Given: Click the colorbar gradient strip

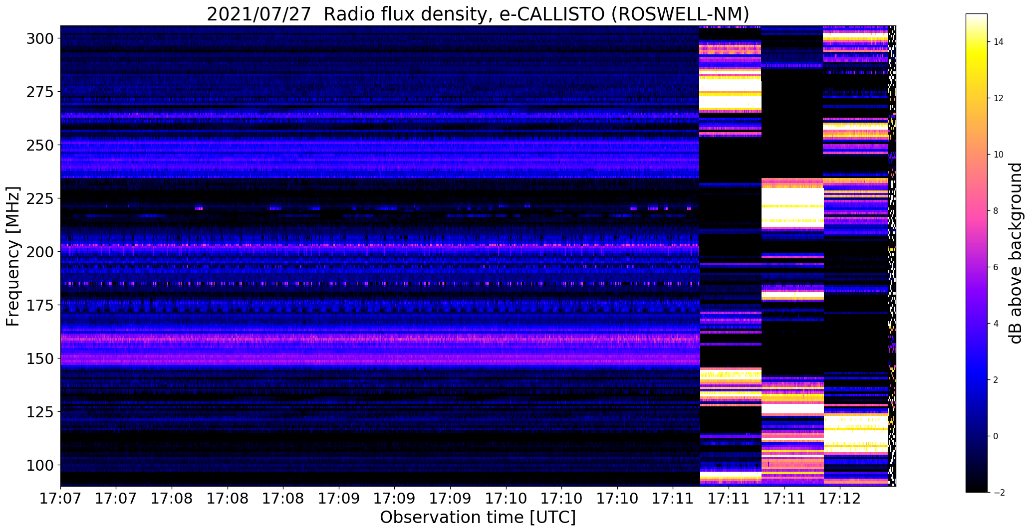Looking at the screenshot, I should tap(977, 253).
